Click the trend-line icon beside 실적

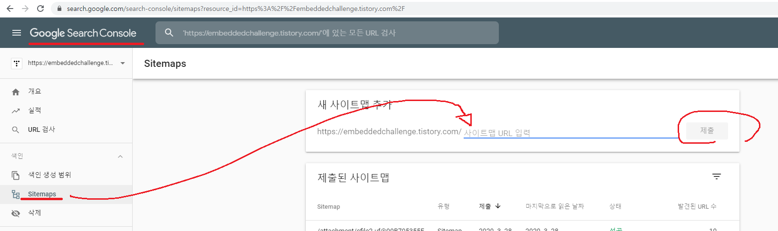click(x=16, y=111)
